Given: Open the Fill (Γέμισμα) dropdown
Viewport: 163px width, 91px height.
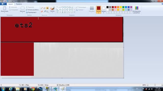Looking at the screenshot, I should (x=80, y=10).
